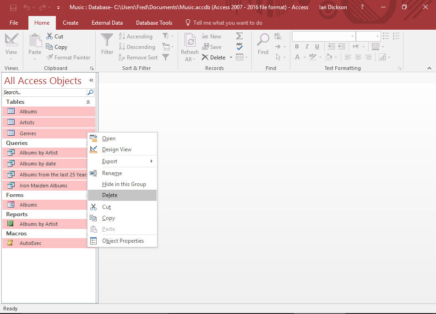436x314 pixels.
Task: Choose Hide in this Group
Action: click(x=122, y=184)
